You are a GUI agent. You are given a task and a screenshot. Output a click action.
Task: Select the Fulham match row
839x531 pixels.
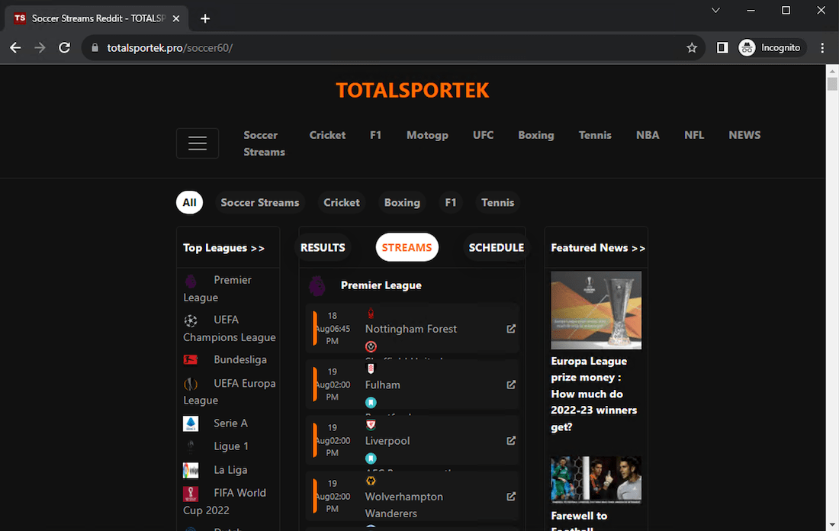413,385
